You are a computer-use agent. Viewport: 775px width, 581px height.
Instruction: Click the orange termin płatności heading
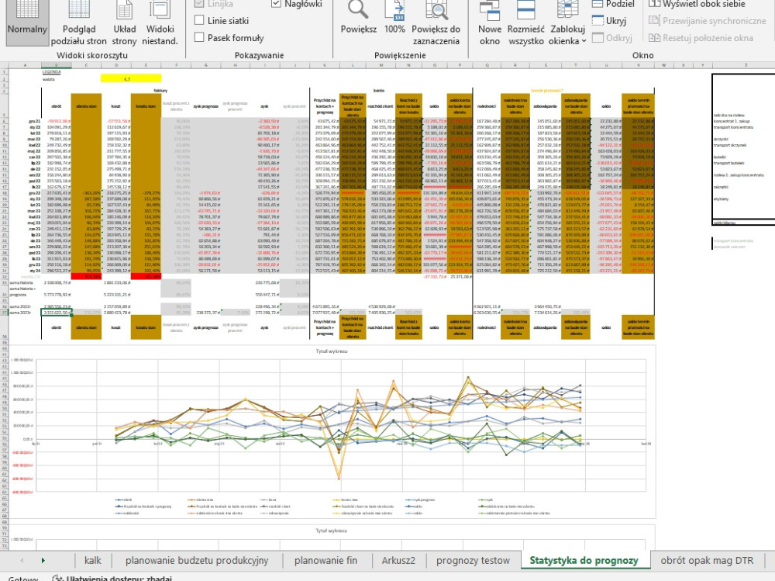(547, 91)
